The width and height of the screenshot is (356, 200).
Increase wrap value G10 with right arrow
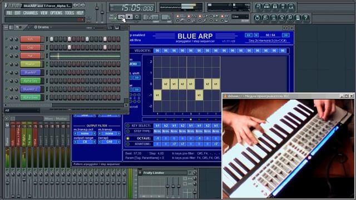tap(118, 142)
